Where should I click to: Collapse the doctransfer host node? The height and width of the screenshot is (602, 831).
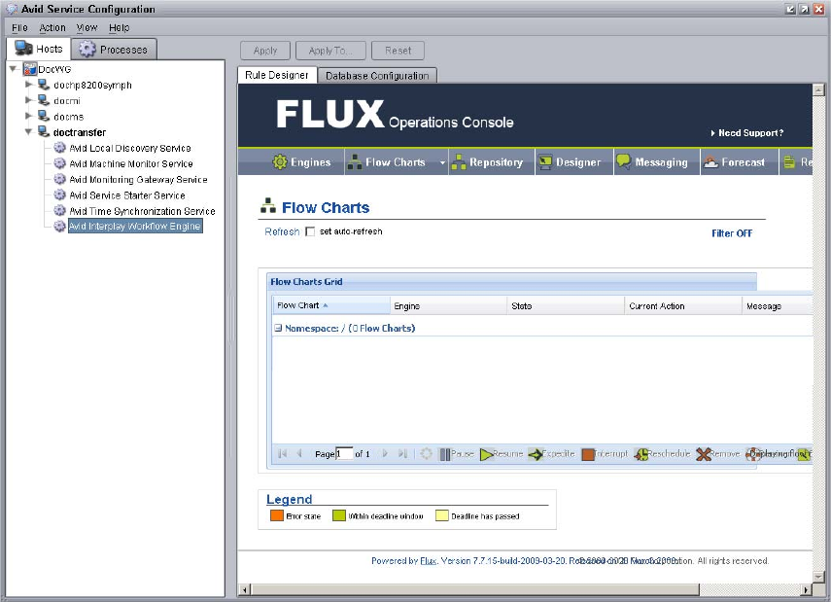(x=28, y=132)
